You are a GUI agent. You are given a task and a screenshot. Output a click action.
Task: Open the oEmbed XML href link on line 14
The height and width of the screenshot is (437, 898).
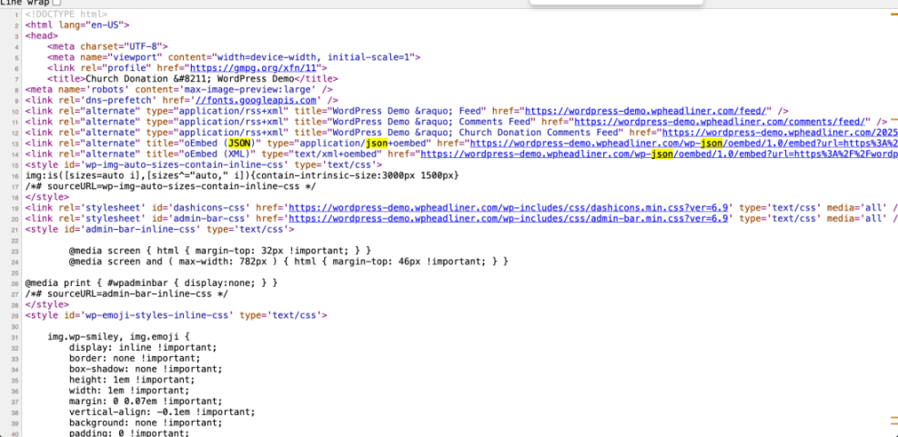[x=660, y=154]
